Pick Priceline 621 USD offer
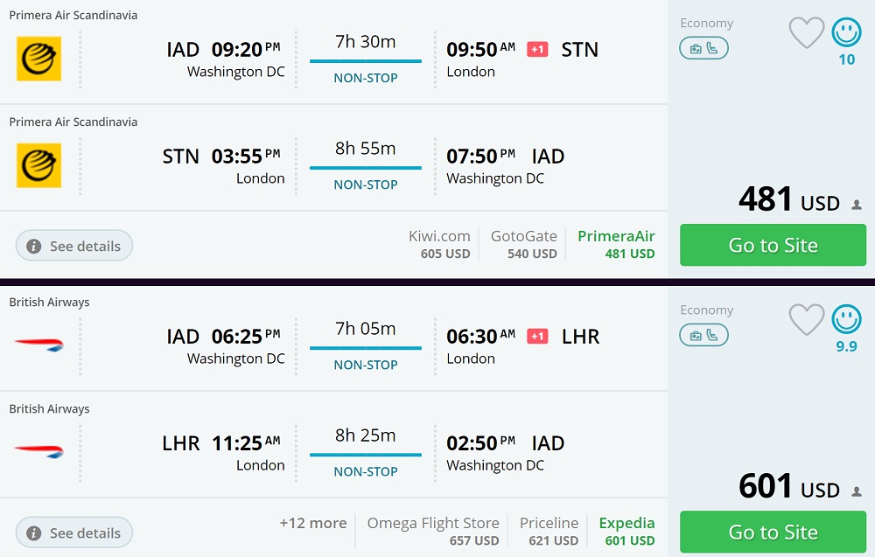The width and height of the screenshot is (875, 557). 549,531
